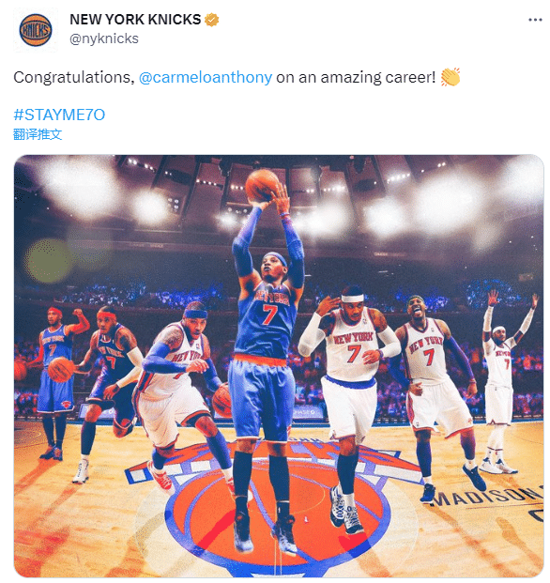Open the NEW YORK KNICKS display name

(x=135, y=20)
